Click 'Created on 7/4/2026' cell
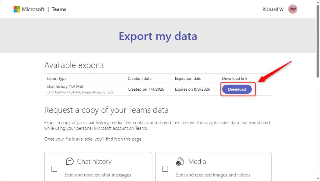The width and height of the screenshot is (320, 181). (x=146, y=89)
